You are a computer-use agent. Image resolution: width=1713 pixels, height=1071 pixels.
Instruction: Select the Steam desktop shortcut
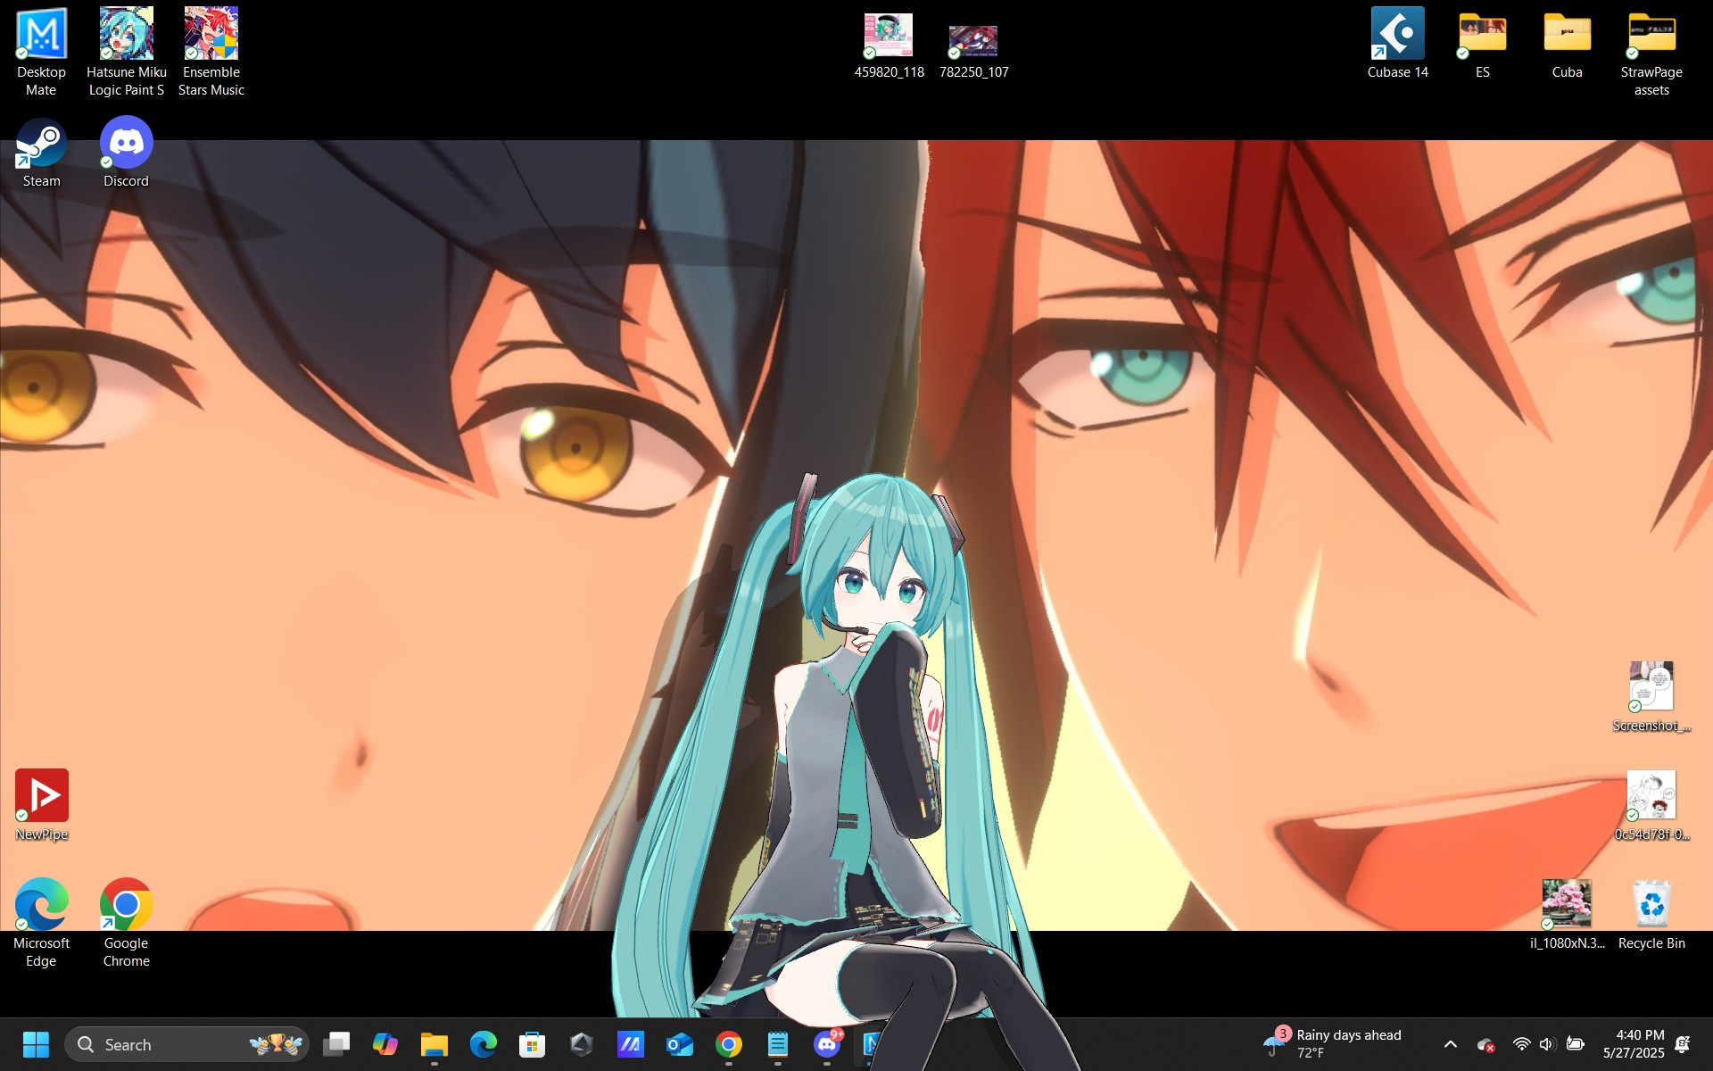[x=41, y=153]
